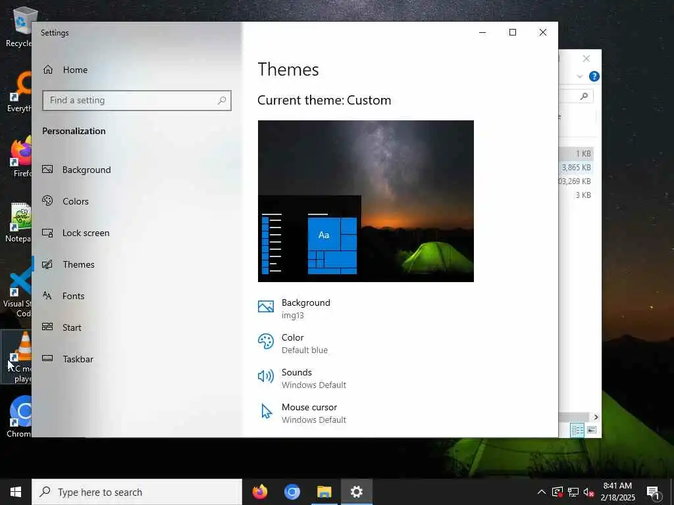
Task: Click the Colors palette icon in sidebar
Action: pos(47,201)
